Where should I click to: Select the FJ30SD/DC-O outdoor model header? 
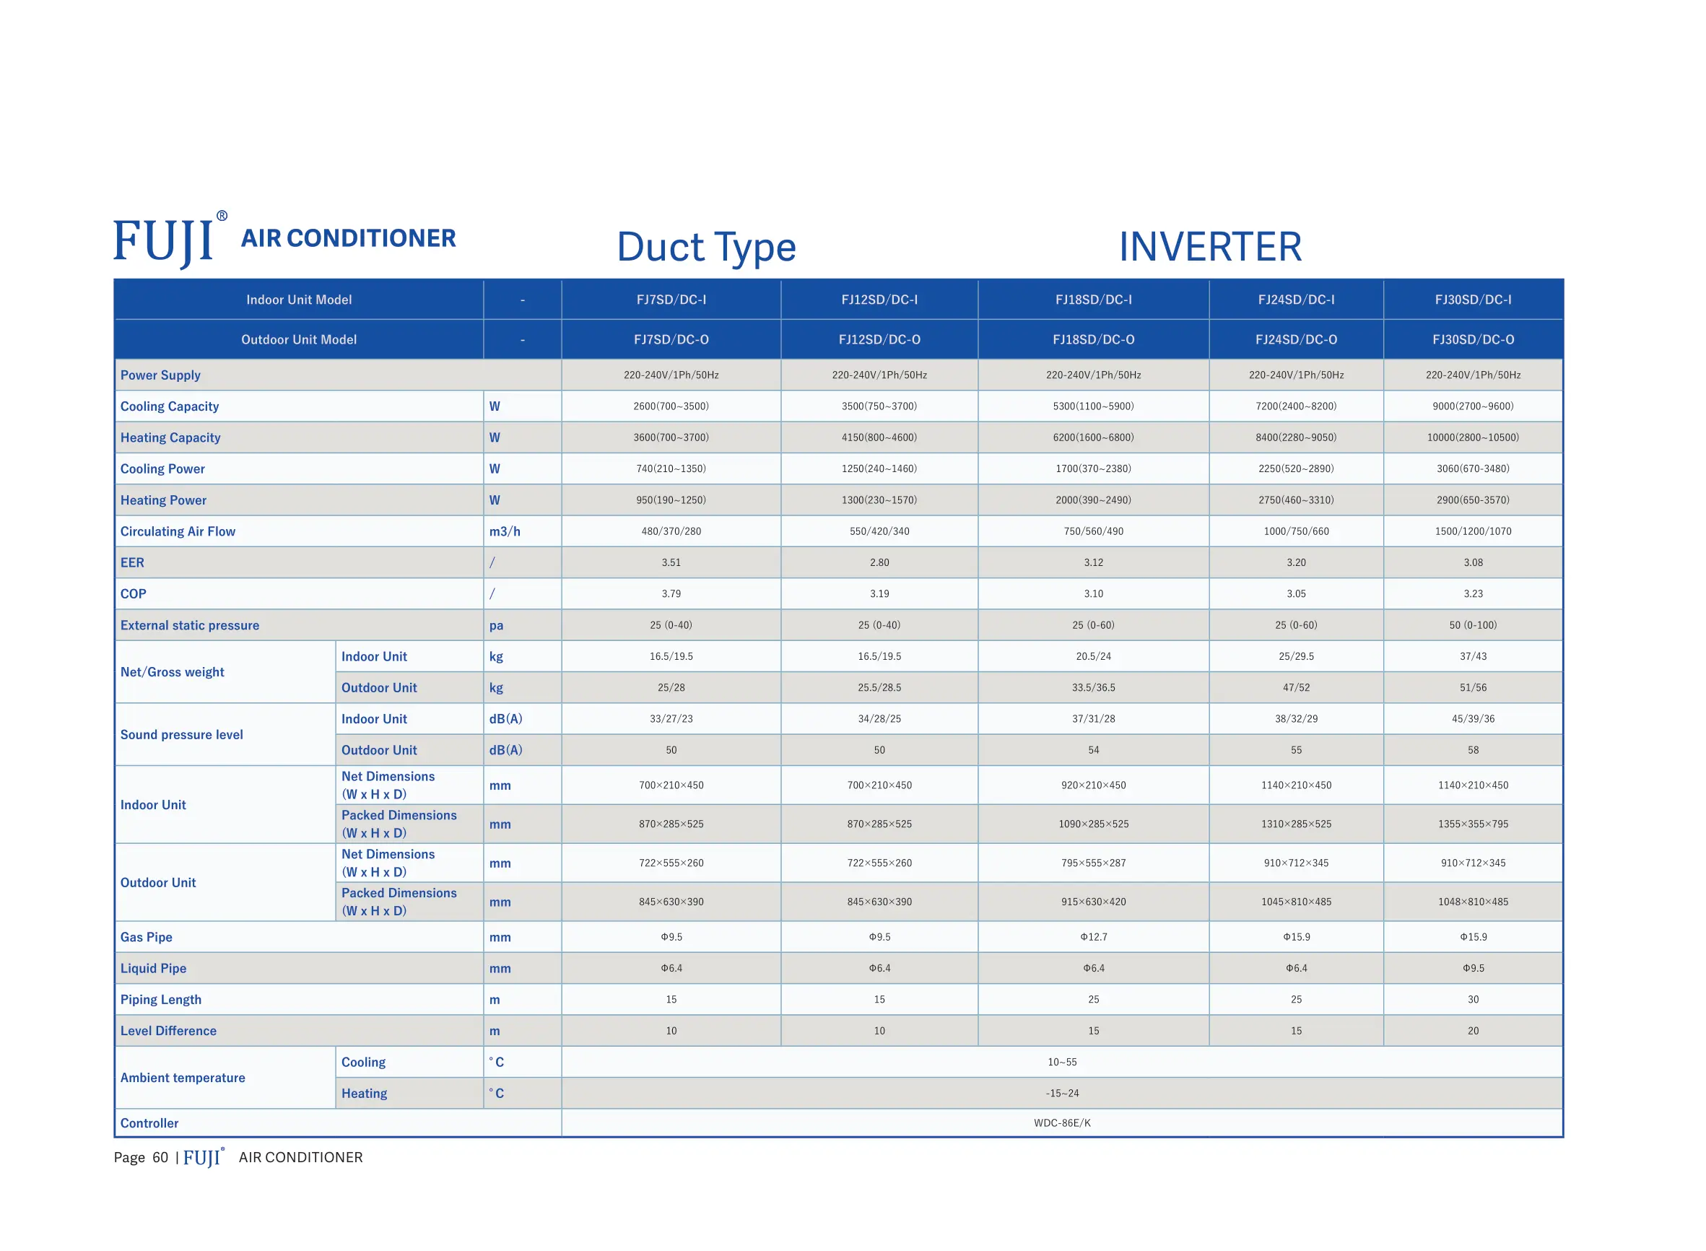coord(1472,339)
